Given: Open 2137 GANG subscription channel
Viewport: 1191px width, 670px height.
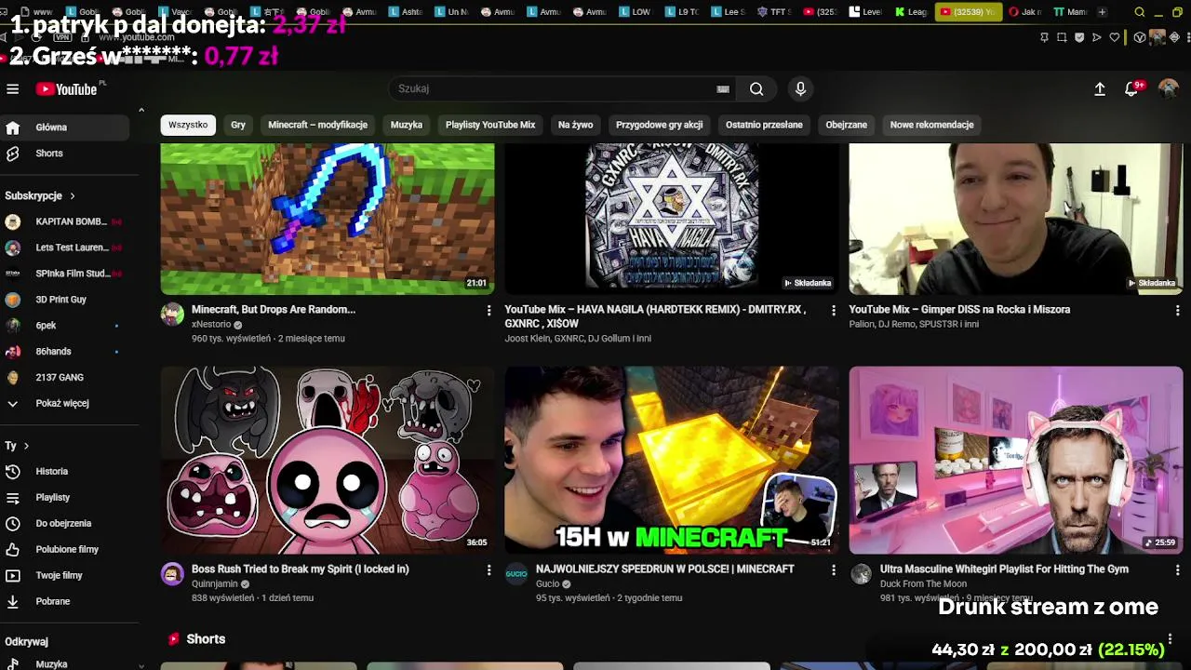Looking at the screenshot, I should (x=65, y=378).
